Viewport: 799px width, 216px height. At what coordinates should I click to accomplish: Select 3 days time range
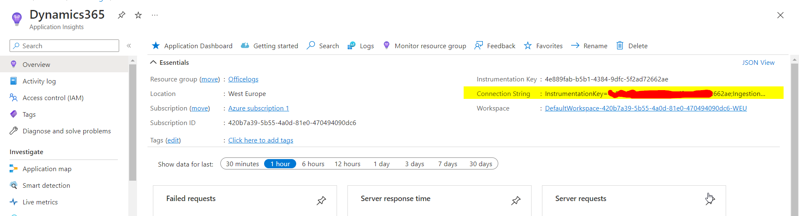coord(414,164)
